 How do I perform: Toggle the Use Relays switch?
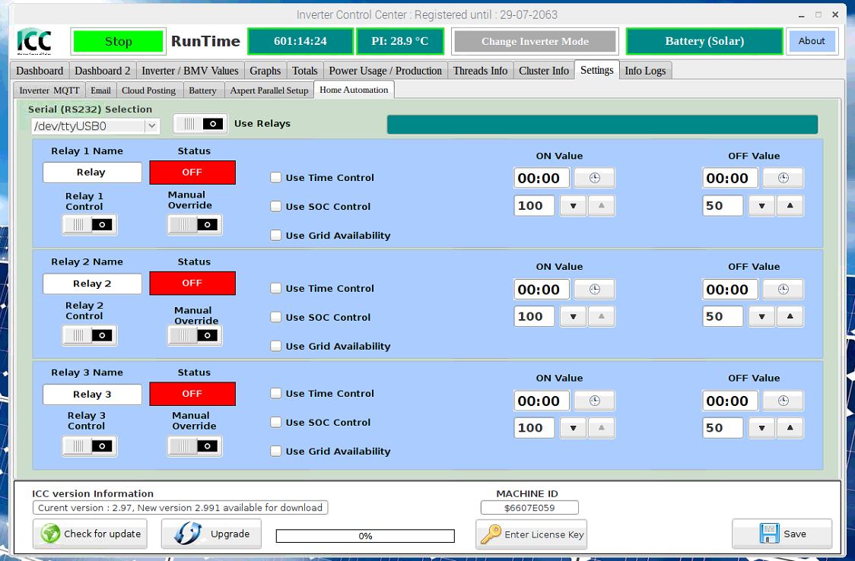point(200,123)
